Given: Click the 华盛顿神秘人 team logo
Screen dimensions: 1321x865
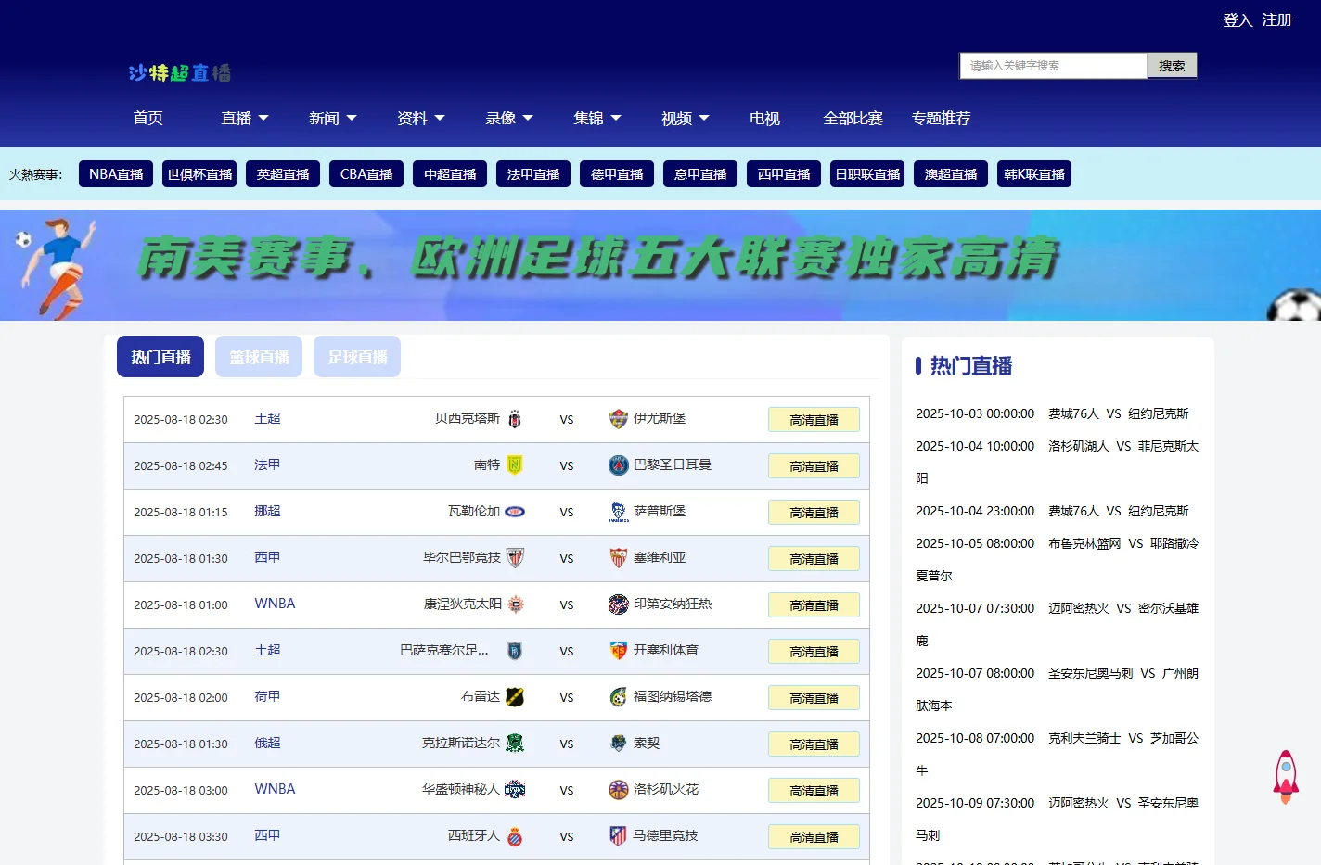Looking at the screenshot, I should tap(515, 790).
